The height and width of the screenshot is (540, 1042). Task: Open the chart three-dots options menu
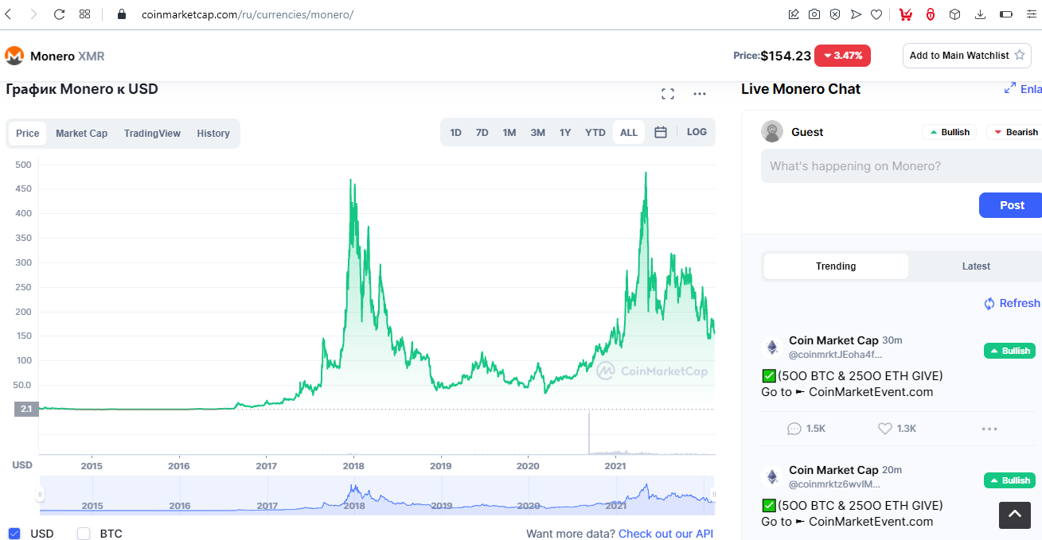[700, 94]
